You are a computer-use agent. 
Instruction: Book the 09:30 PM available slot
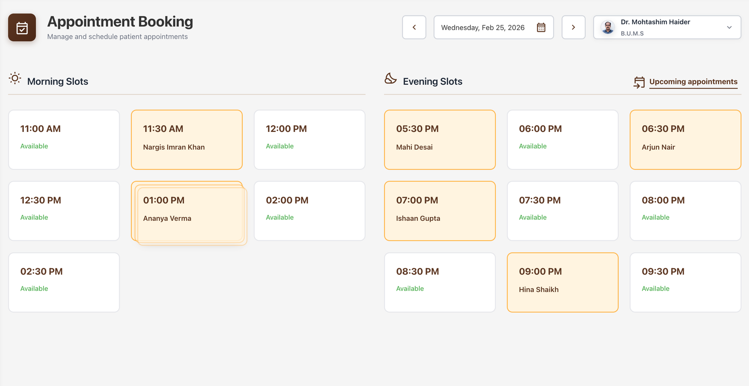685,283
